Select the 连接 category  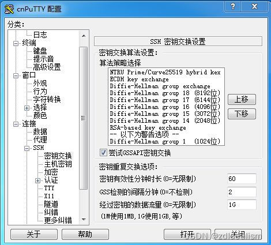point(29,124)
